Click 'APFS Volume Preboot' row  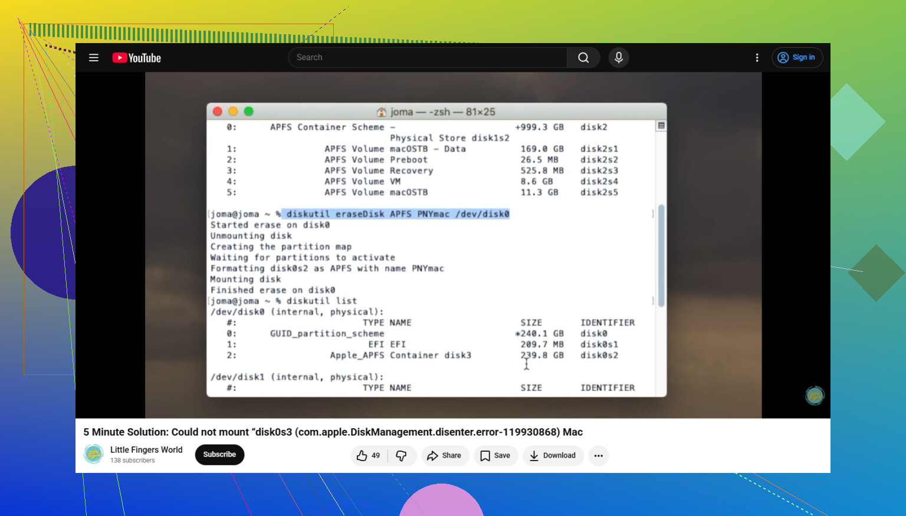(x=422, y=160)
